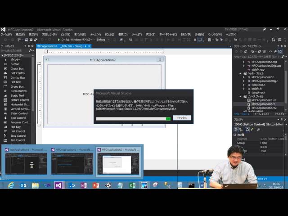
Task: Select the Tab Control toolbox item
Action: (x=18, y=140)
